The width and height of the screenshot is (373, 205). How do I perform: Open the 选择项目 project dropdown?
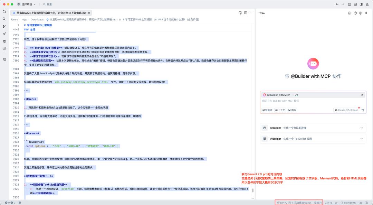tap(26, 4)
